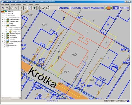Click the faded round toolbar icon
Image resolution: width=132 pixels, height=105 pixels.
tap(29, 8)
